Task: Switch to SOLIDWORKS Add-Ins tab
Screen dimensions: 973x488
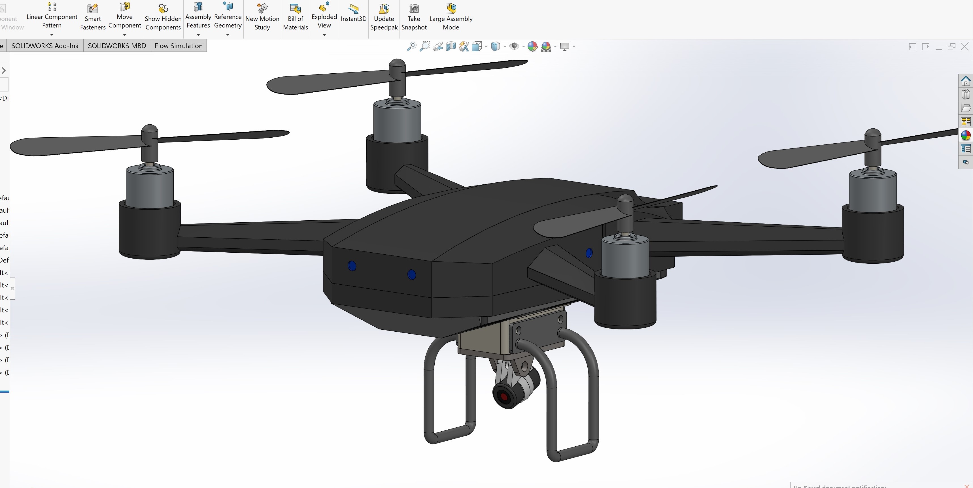Action: pos(44,46)
